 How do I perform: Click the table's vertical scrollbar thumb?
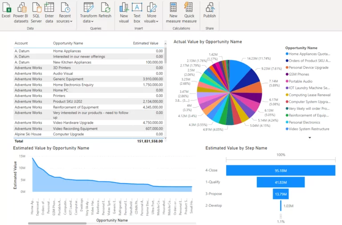(165, 55)
